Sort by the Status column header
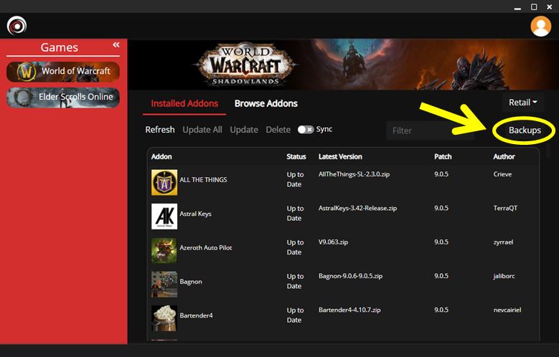 click(296, 157)
